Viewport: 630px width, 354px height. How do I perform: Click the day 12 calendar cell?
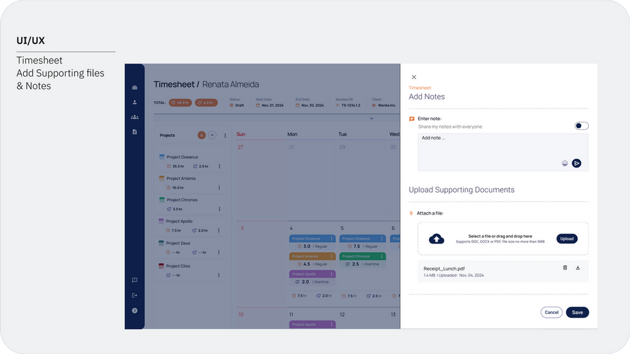coord(362,318)
